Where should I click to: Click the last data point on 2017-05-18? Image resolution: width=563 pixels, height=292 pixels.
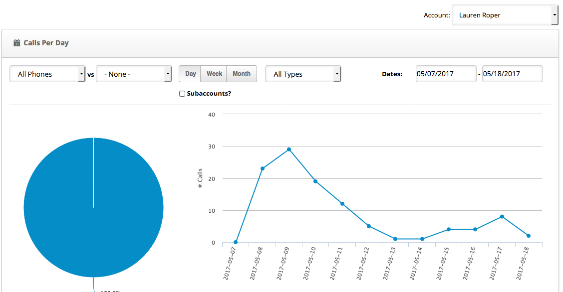click(529, 236)
